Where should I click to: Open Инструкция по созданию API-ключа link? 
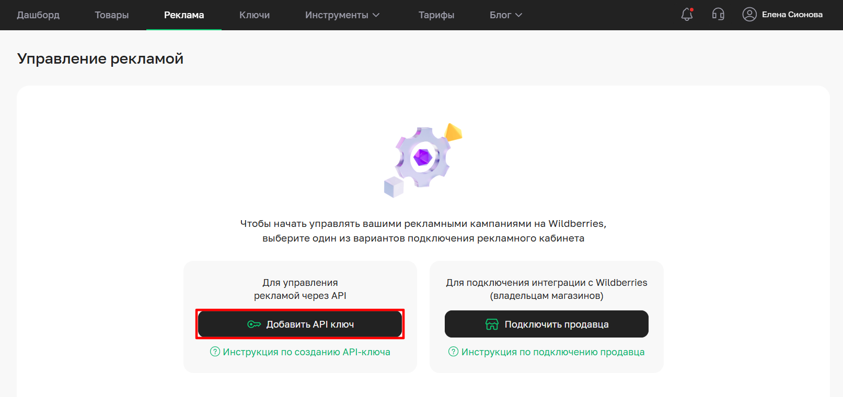306,352
